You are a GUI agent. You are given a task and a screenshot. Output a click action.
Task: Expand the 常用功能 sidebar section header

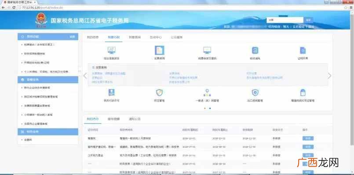point(48,36)
